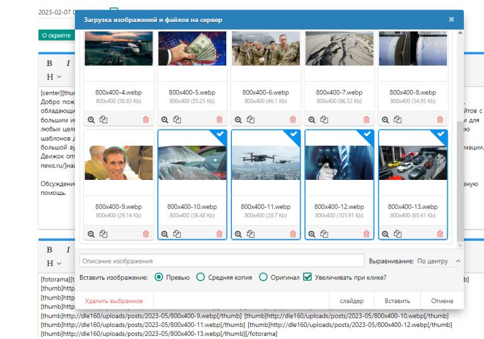The width and height of the screenshot is (484, 339).
Task: Delete 800x400-6.webp using trash icon
Action: tap(292, 119)
